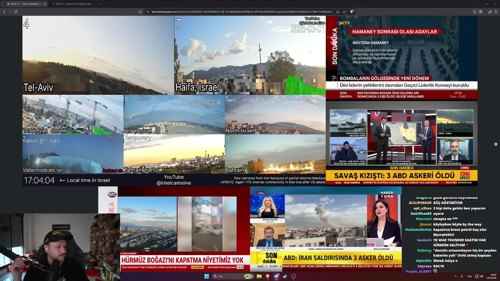Click chat username Hadiamabirkez
500x281 pixels.
tap(418, 229)
